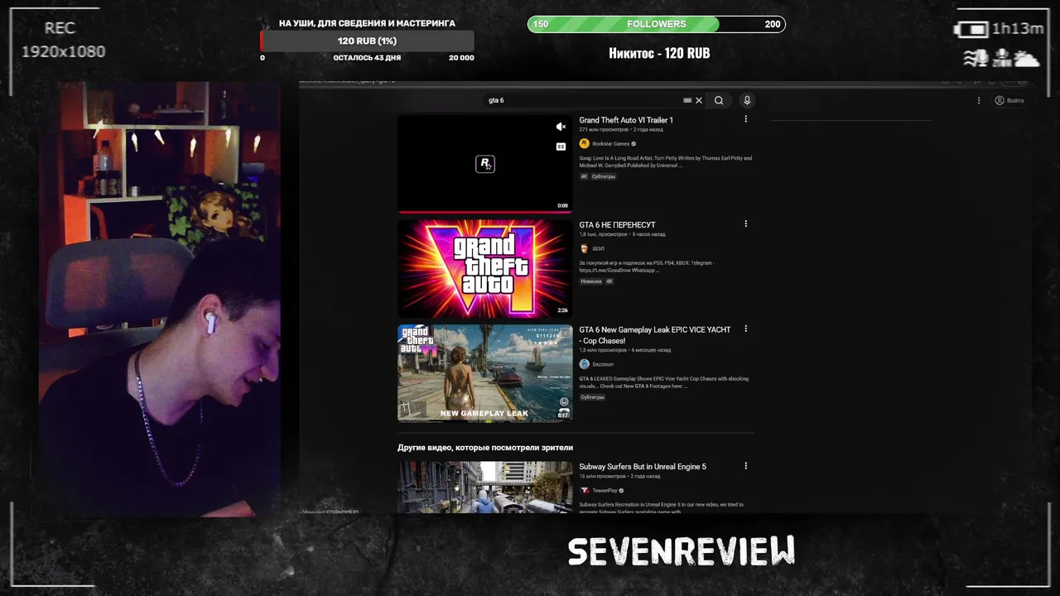Click the search magnifier button

tap(719, 100)
